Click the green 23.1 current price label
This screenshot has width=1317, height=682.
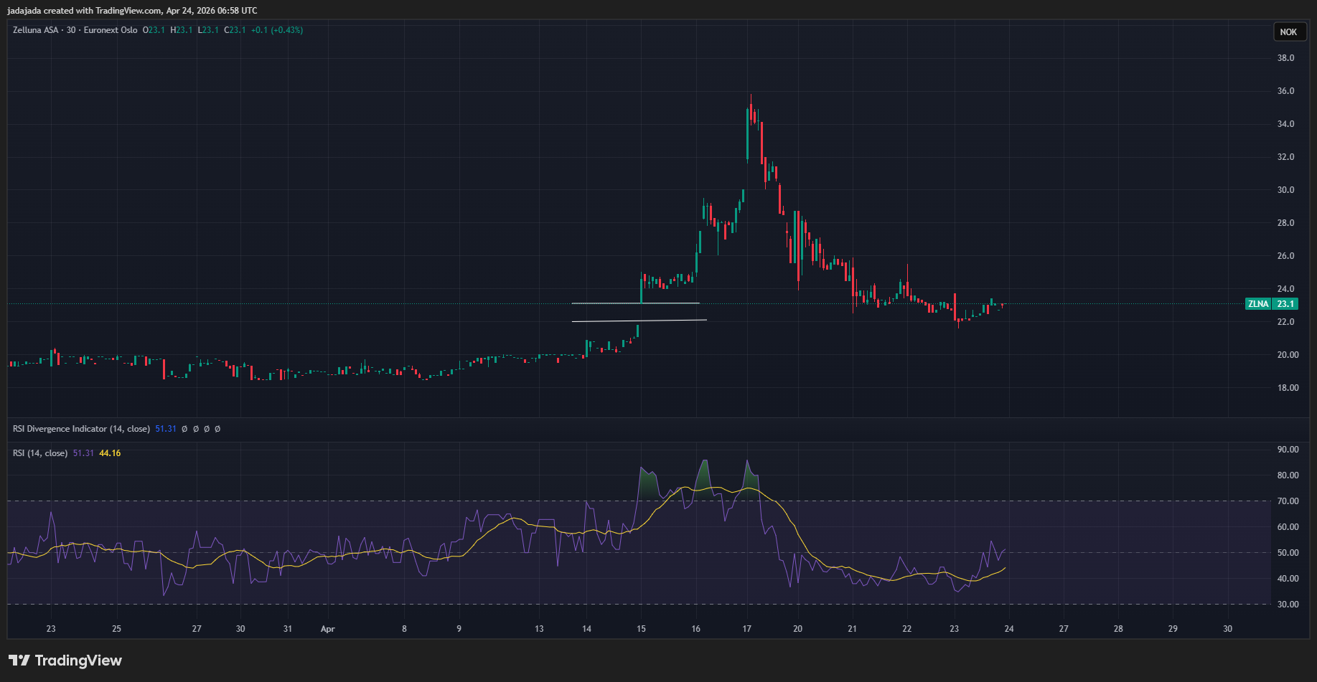pyautogui.click(x=1285, y=304)
